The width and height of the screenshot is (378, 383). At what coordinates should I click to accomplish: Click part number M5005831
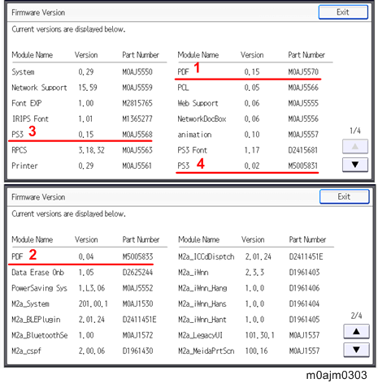(302, 166)
